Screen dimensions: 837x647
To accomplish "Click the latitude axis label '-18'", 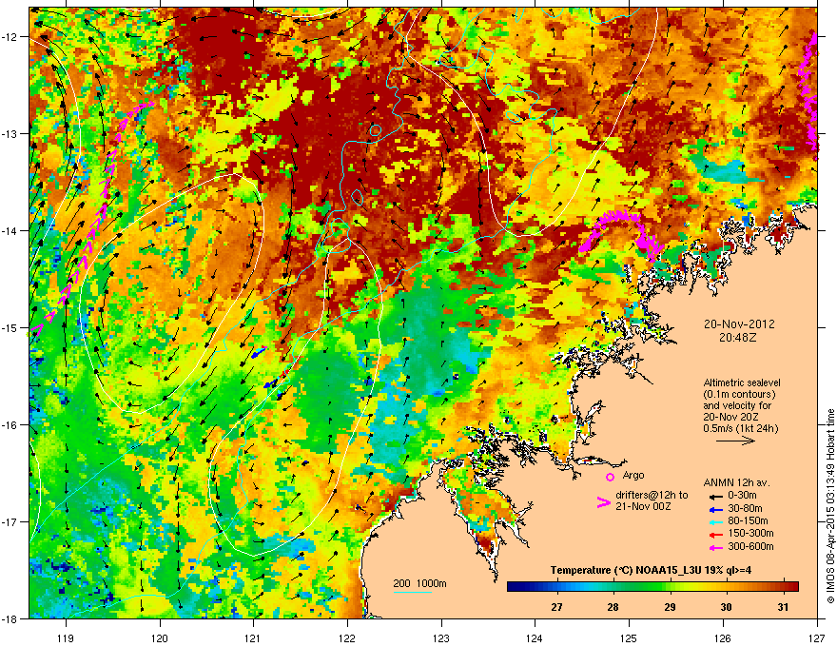I will 10,618.
